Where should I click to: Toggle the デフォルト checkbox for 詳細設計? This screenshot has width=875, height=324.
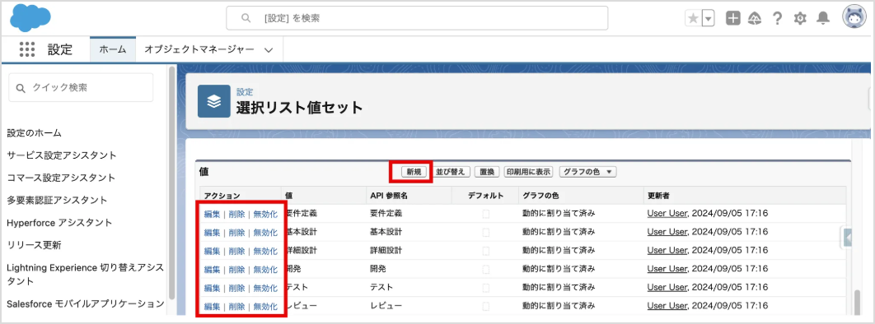tap(486, 251)
